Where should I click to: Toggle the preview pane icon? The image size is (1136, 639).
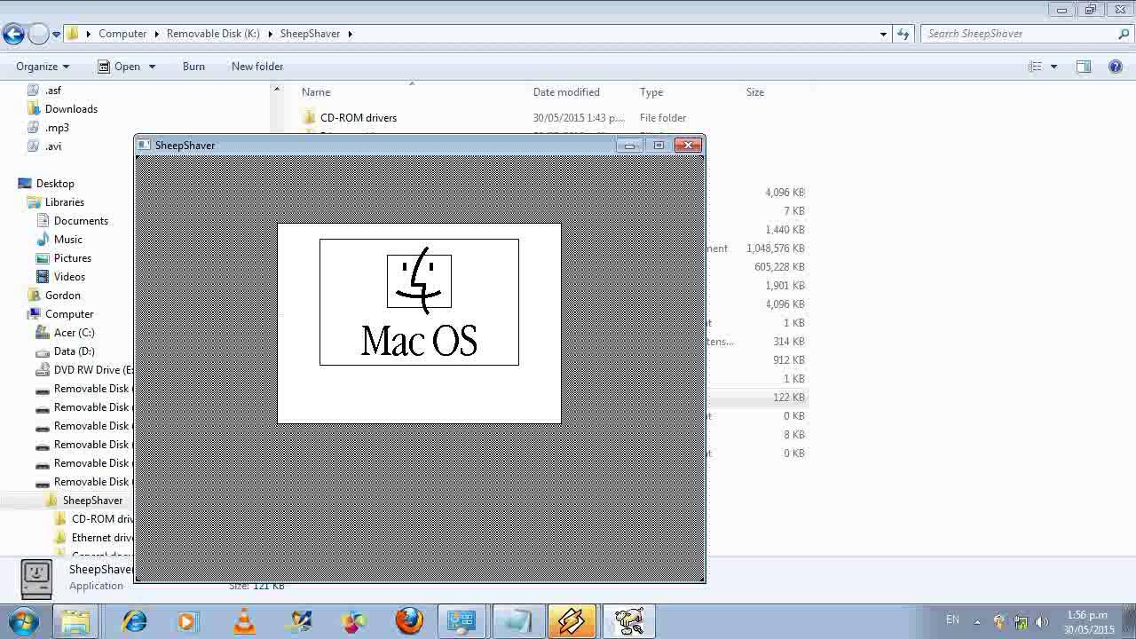coord(1084,67)
